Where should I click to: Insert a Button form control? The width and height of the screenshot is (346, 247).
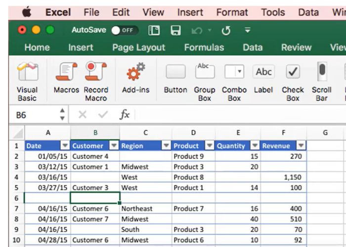tap(175, 72)
